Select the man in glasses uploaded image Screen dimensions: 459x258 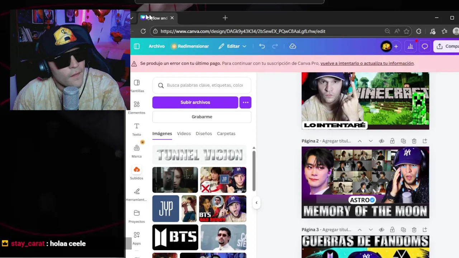click(223, 237)
